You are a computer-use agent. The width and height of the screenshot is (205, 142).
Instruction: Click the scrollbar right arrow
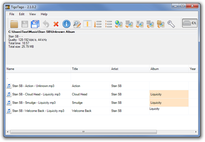[x=196, y=132]
